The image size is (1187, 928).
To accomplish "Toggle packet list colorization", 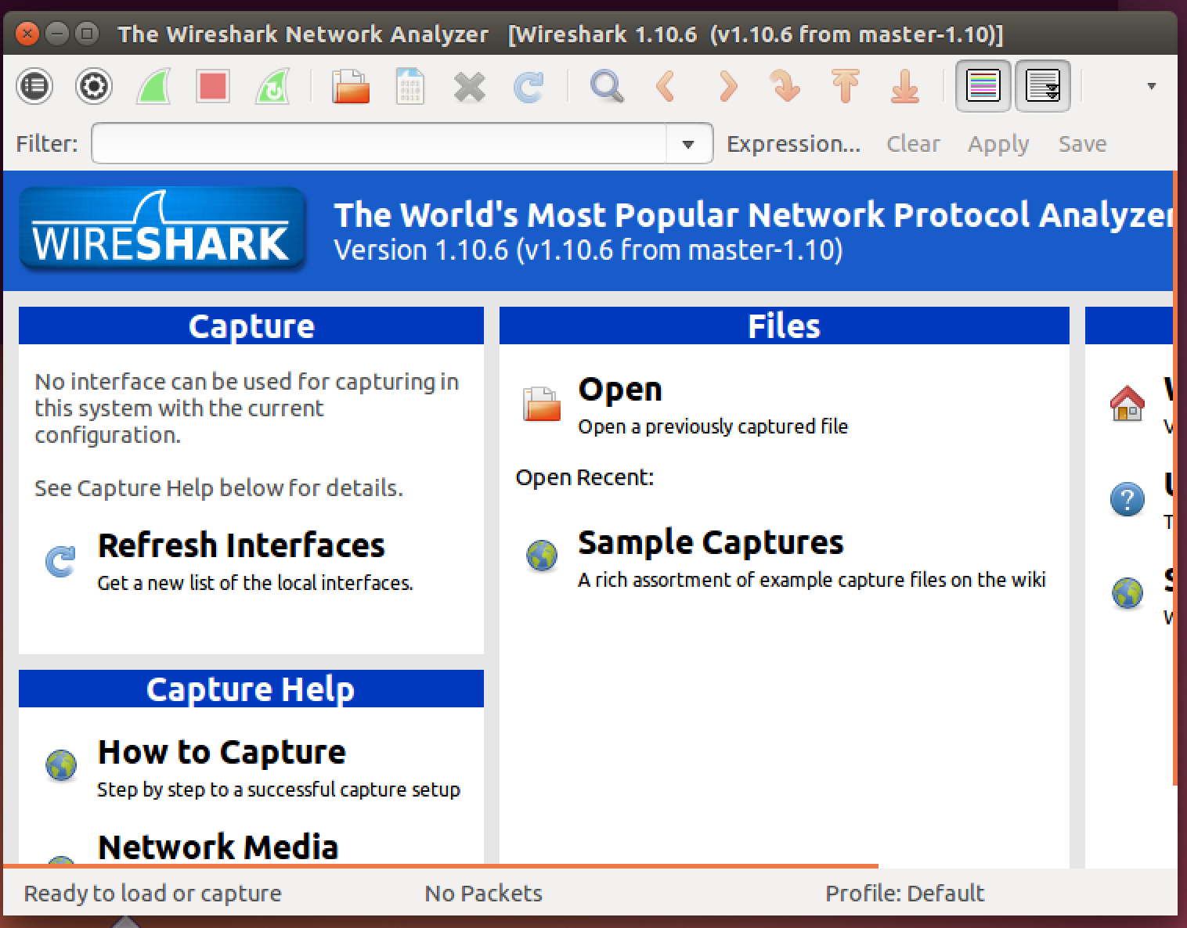I will [x=983, y=86].
